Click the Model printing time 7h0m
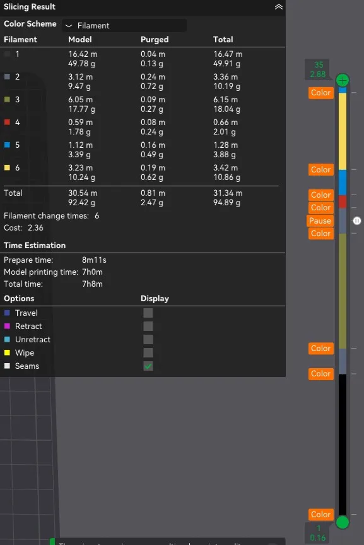 [x=92, y=272]
